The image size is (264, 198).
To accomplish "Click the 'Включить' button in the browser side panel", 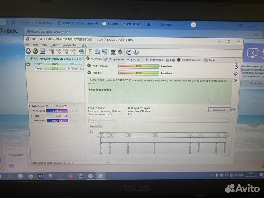I will click(256, 83).
